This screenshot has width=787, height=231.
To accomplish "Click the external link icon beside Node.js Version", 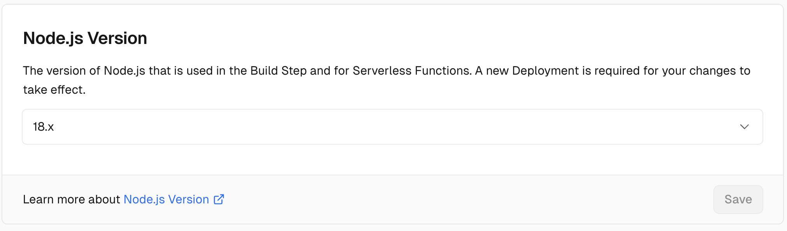I will click(x=219, y=199).
